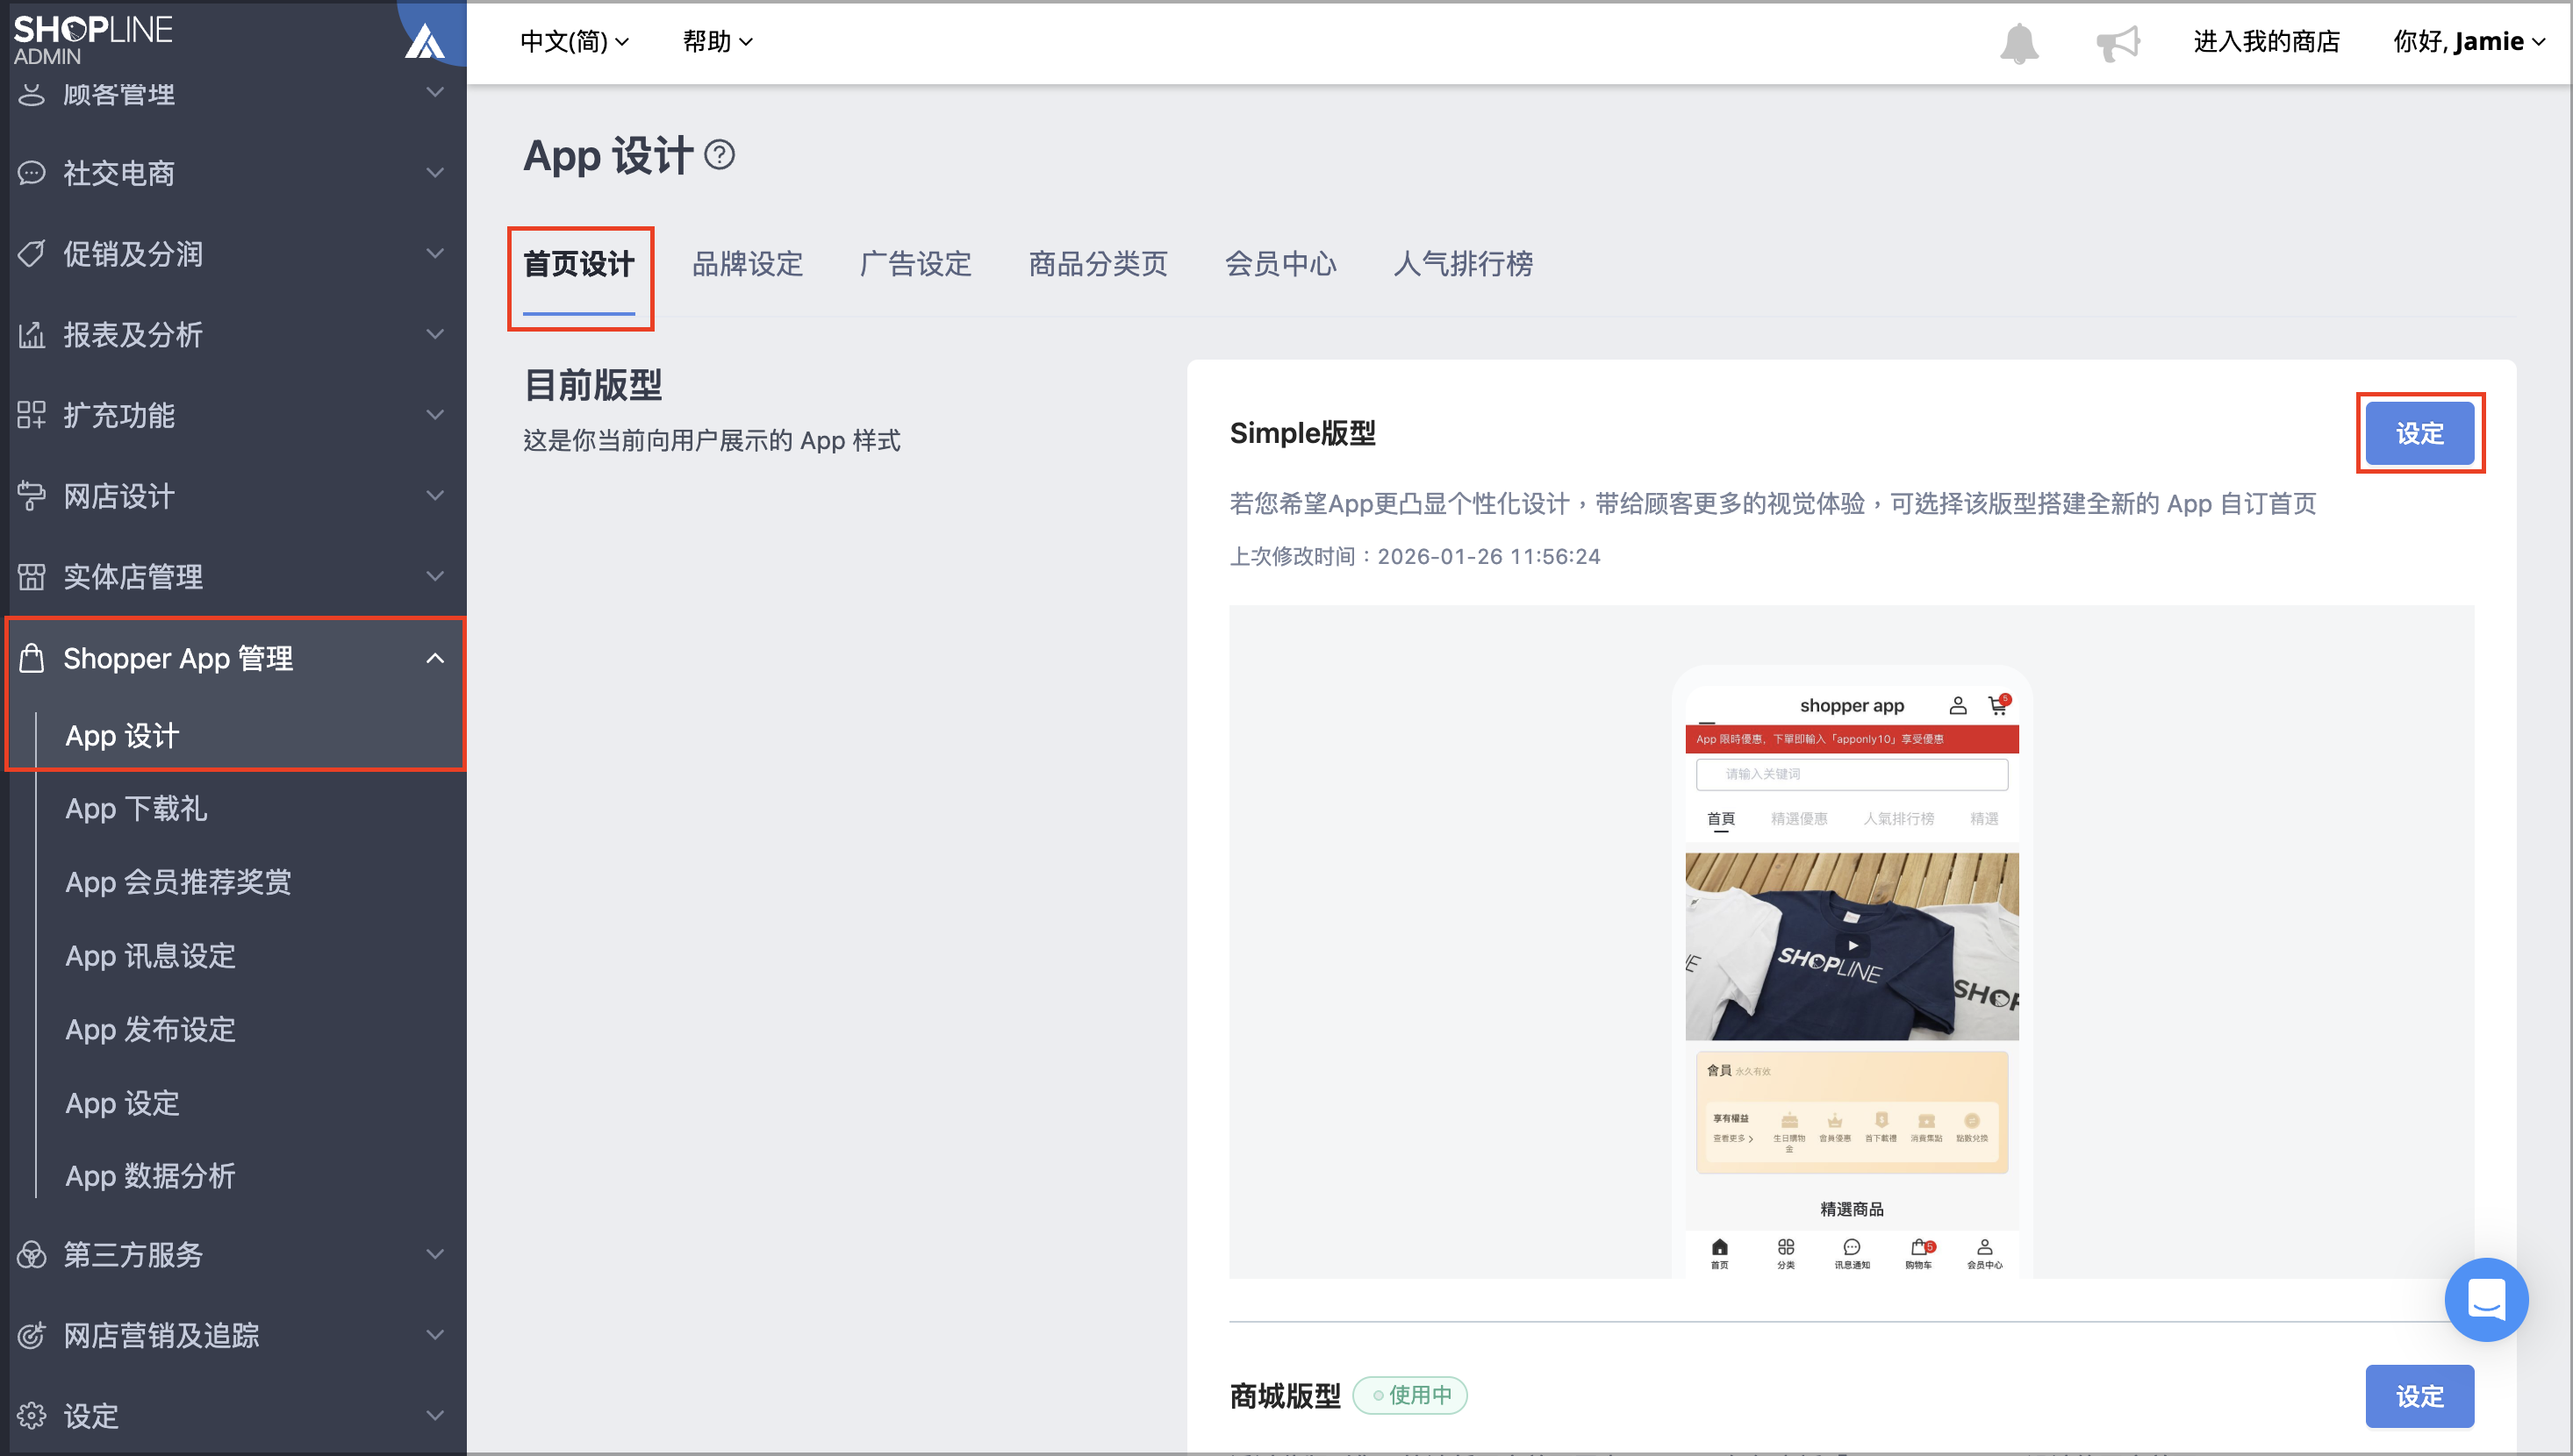2573x1456 pixels.
Task: Switch to the 商品分类页 tab
Action: coord(1098,264)
